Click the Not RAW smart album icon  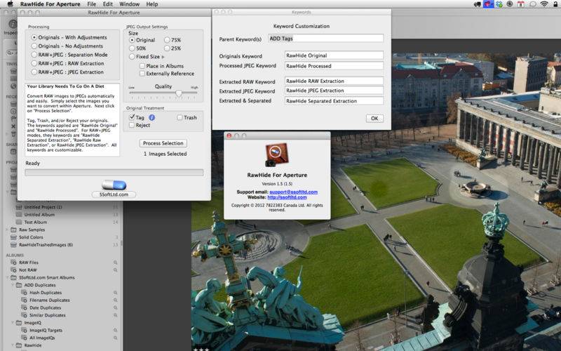click(13, 270)
